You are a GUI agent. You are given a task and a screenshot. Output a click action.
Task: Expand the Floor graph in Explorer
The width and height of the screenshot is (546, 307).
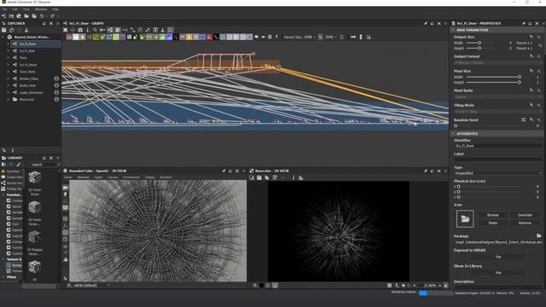click(8, 58)
